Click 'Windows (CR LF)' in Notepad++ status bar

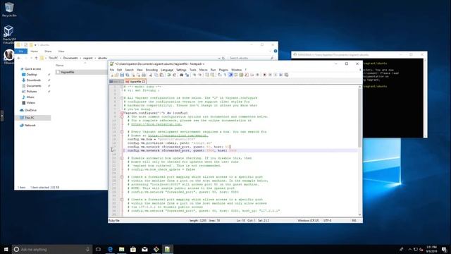[x=309, y=221]
